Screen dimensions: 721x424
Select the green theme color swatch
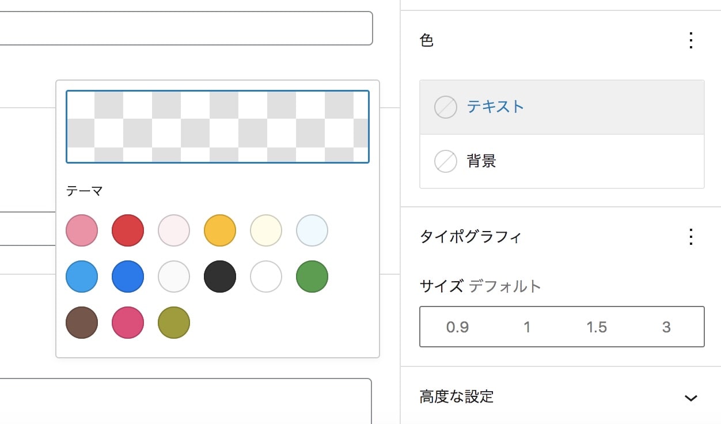coord(312,277)
